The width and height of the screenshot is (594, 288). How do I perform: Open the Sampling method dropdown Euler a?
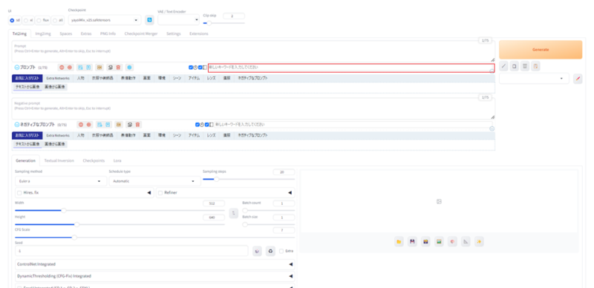coord(61,181)
